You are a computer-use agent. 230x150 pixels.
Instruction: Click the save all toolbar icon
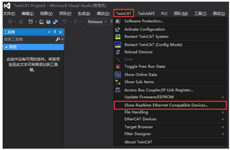55,22
